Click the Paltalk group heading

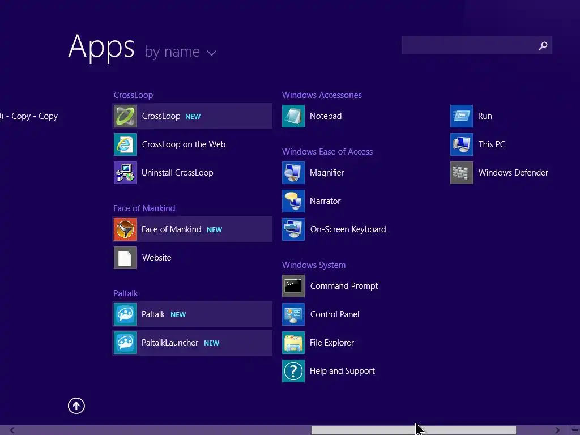tap(125, 293)
